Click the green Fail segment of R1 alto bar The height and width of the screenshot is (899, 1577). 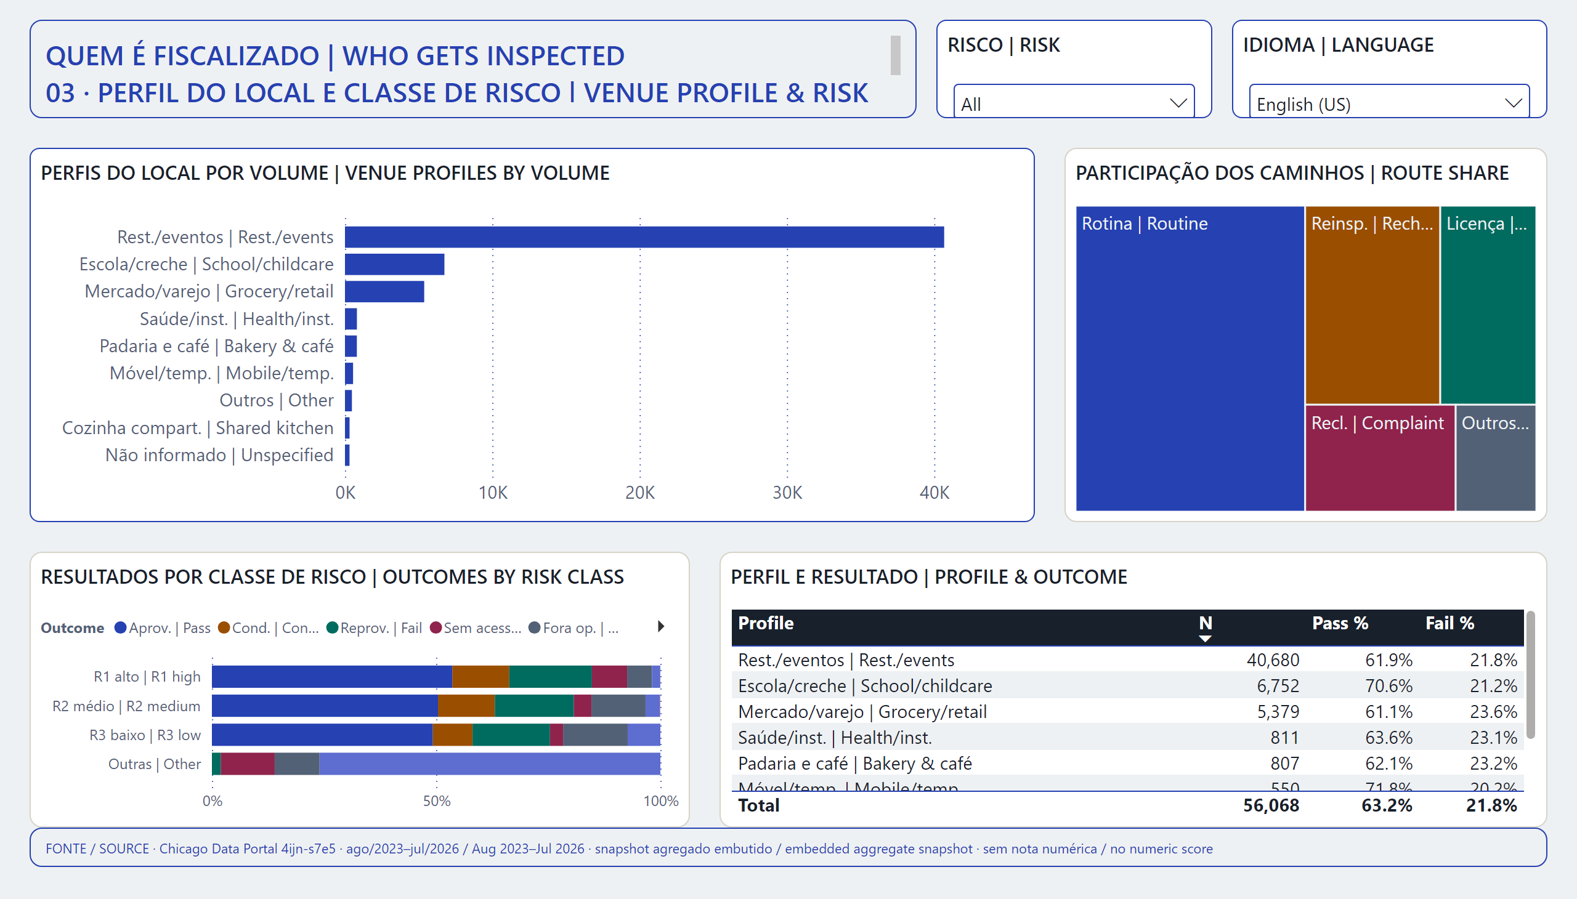pyautogui.click(x=550, y=677)
